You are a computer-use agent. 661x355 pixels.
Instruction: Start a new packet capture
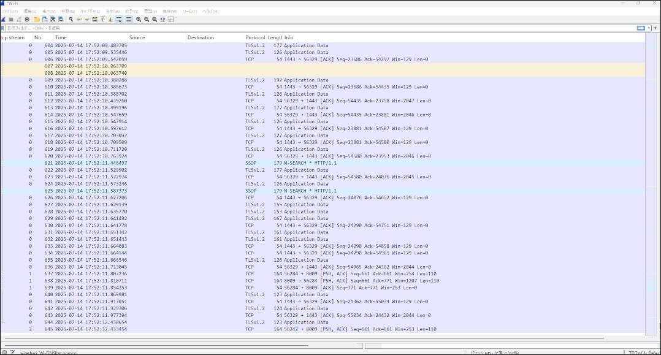pos(3,20)
